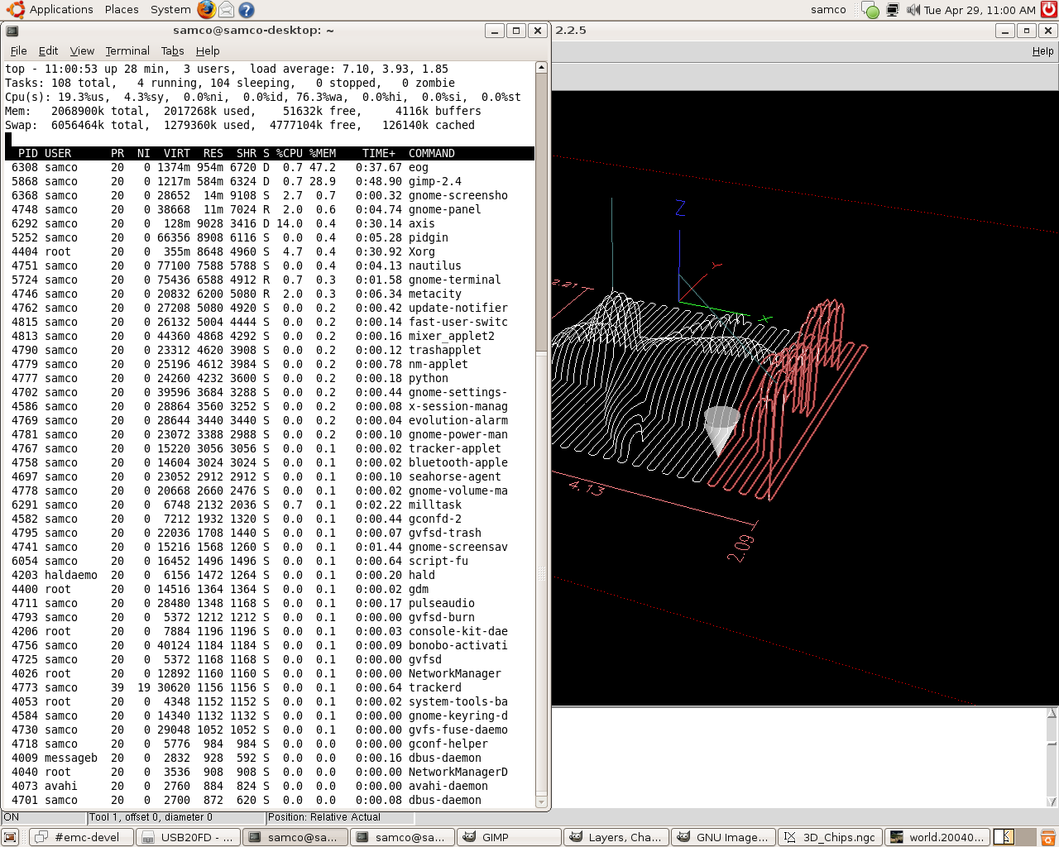This screenshot has height=847, width=1059.
Task: Open the Ubuntu logo Applications icon
Action: click(x=15, y=10)
